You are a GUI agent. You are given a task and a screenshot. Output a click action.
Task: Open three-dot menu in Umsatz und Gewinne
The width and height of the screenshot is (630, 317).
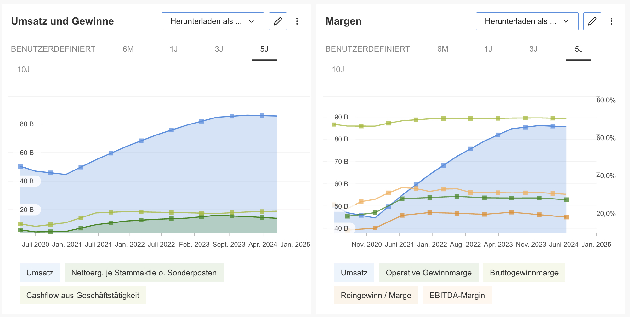(297, 21)
